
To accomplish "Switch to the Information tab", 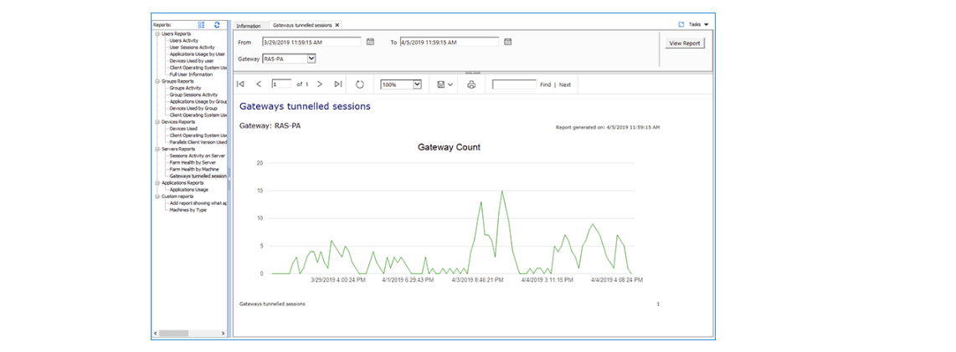I will click(x=249, y=26).
